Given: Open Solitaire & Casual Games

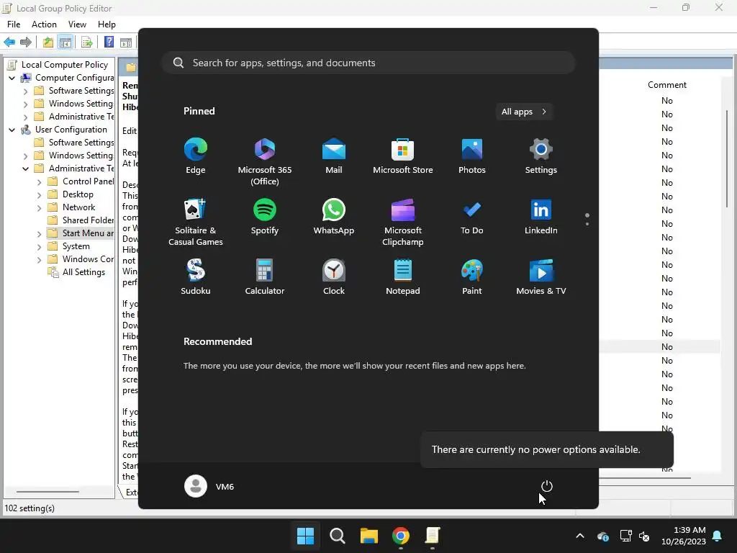Looking at the screenshot, I should tap(196, 222).
